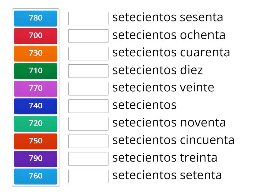
Task: Click the answer box beside setecientos diez
Action: 88,71
